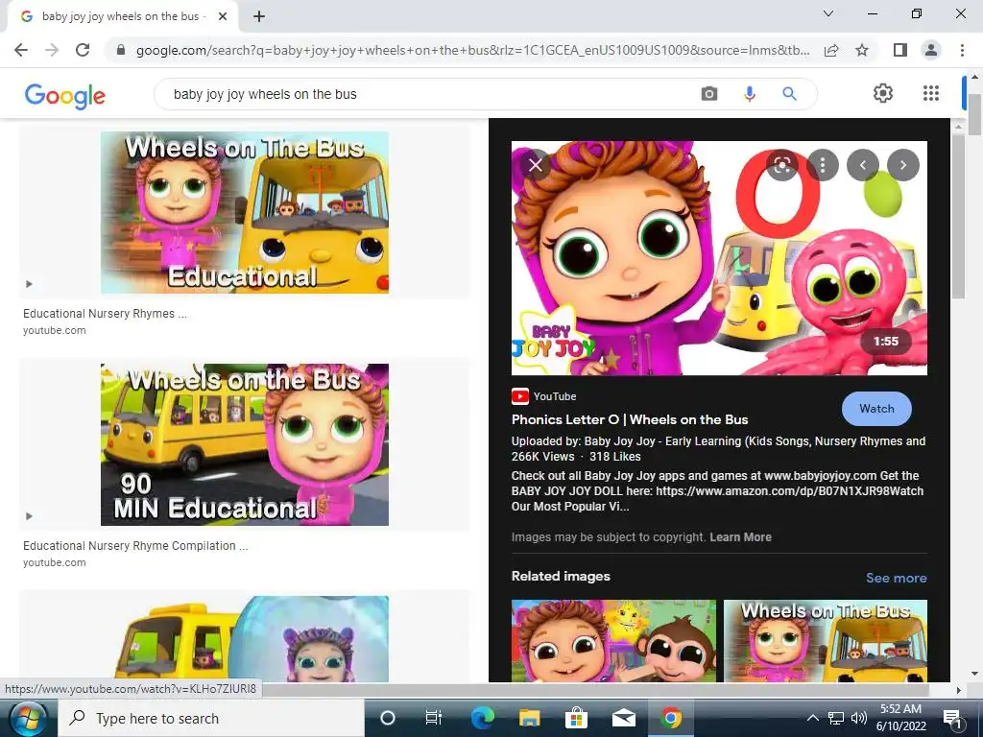Click the Chrome taskbar icon
Screen dimensions: 983x737
coord(671,718)
